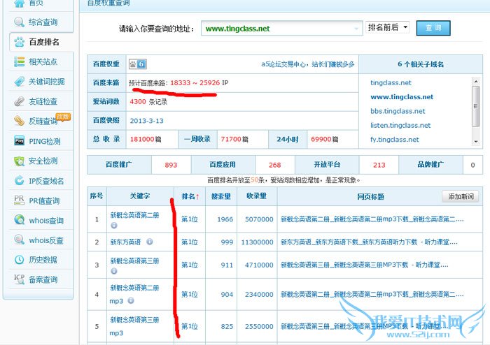Click the 181000 total indexed count
The height and width of the screenshot is (345, 490).
point(142,139)
